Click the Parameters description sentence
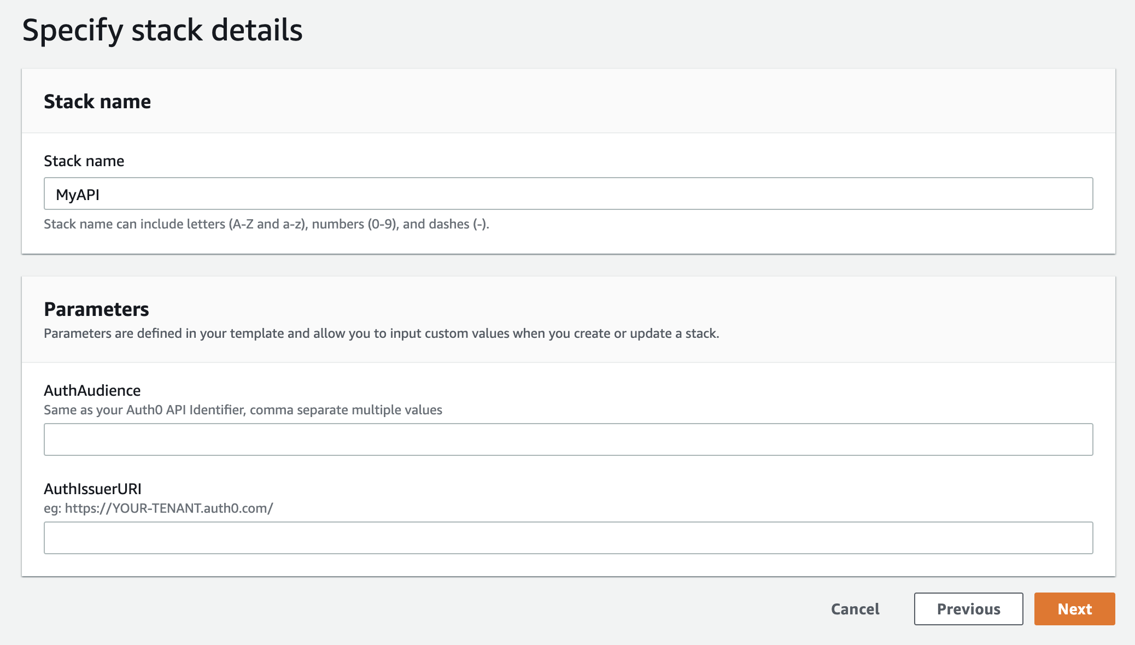Image resolution: width=1135 pixels, height=645 pixels. (382, 332)
